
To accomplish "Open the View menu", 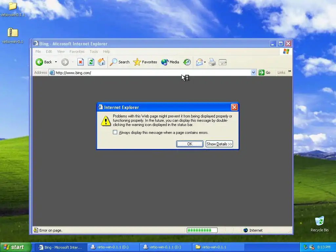I will pos(61,52).
